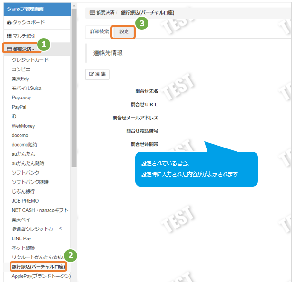Select 多通貨クレジットカード entry

(37, 229)
